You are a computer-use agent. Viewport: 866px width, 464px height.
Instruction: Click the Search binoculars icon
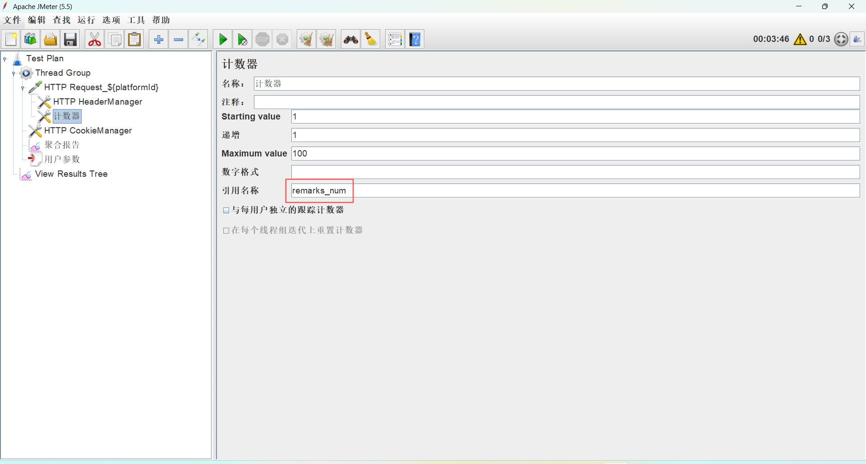pos(350,39)
